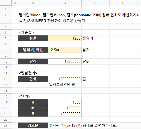The height and width of the screenshot is (129, 141).
Task: Select the cell showing 1000000000
Action: coord(65,114)
